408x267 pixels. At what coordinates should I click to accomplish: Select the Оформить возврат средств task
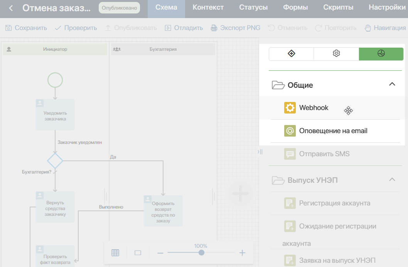(x=163, y=211)
